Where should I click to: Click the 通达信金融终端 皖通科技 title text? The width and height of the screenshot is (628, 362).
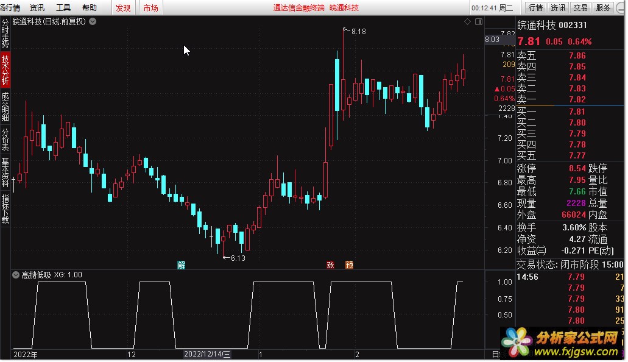click(316, 7)
